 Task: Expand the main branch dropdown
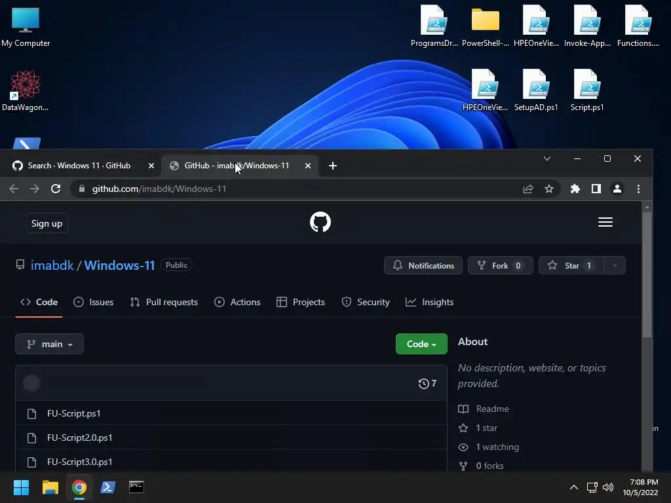[x=50, y=344]
